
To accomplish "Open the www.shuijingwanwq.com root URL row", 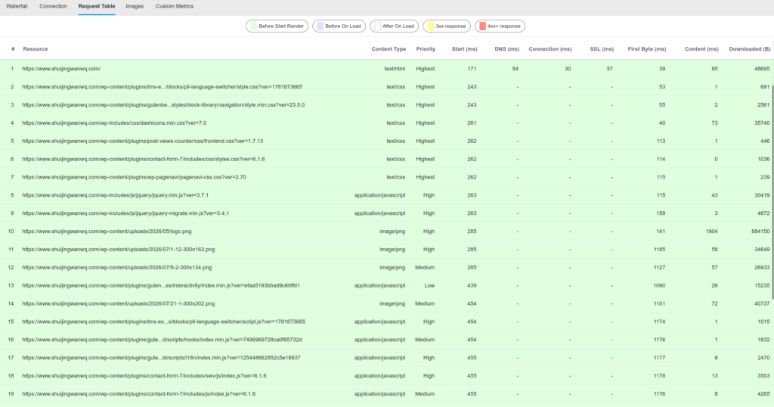I will coord(61,69).
